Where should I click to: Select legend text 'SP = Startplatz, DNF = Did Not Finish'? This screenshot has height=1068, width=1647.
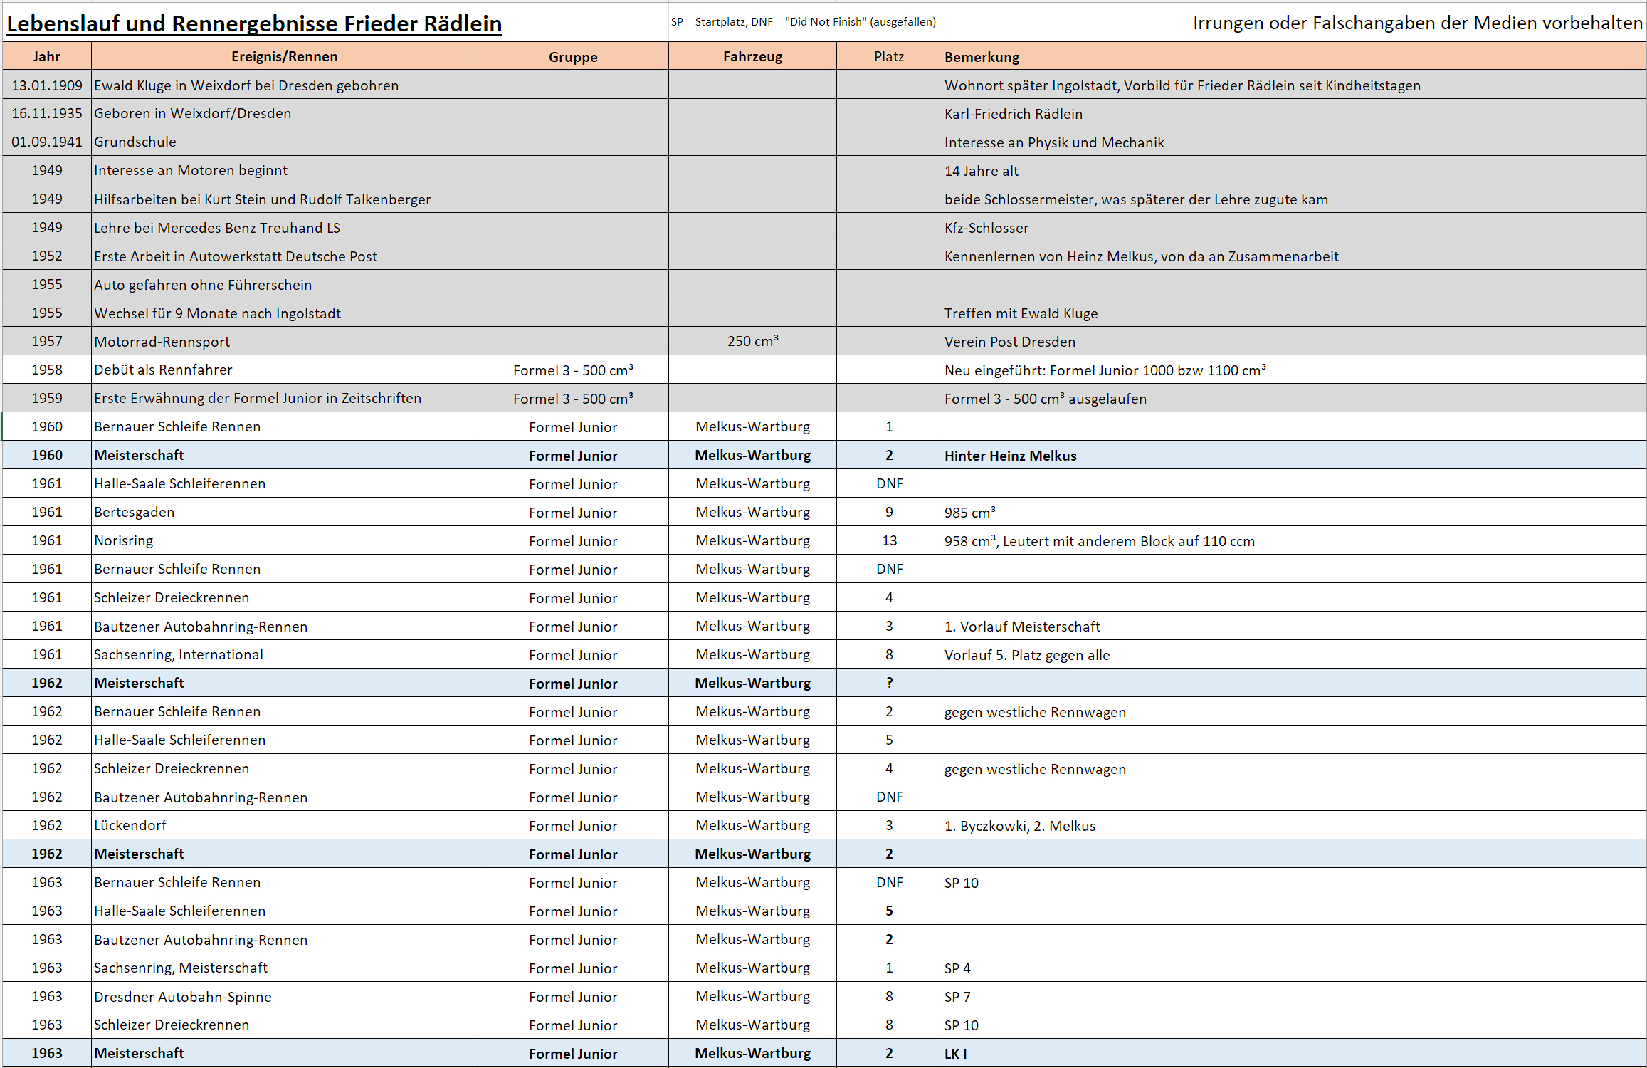tap(803, 21)
